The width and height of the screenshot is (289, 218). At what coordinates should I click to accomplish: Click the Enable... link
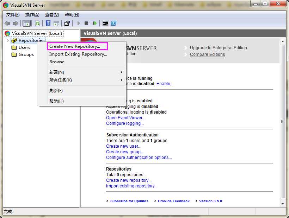click(165, 84)
